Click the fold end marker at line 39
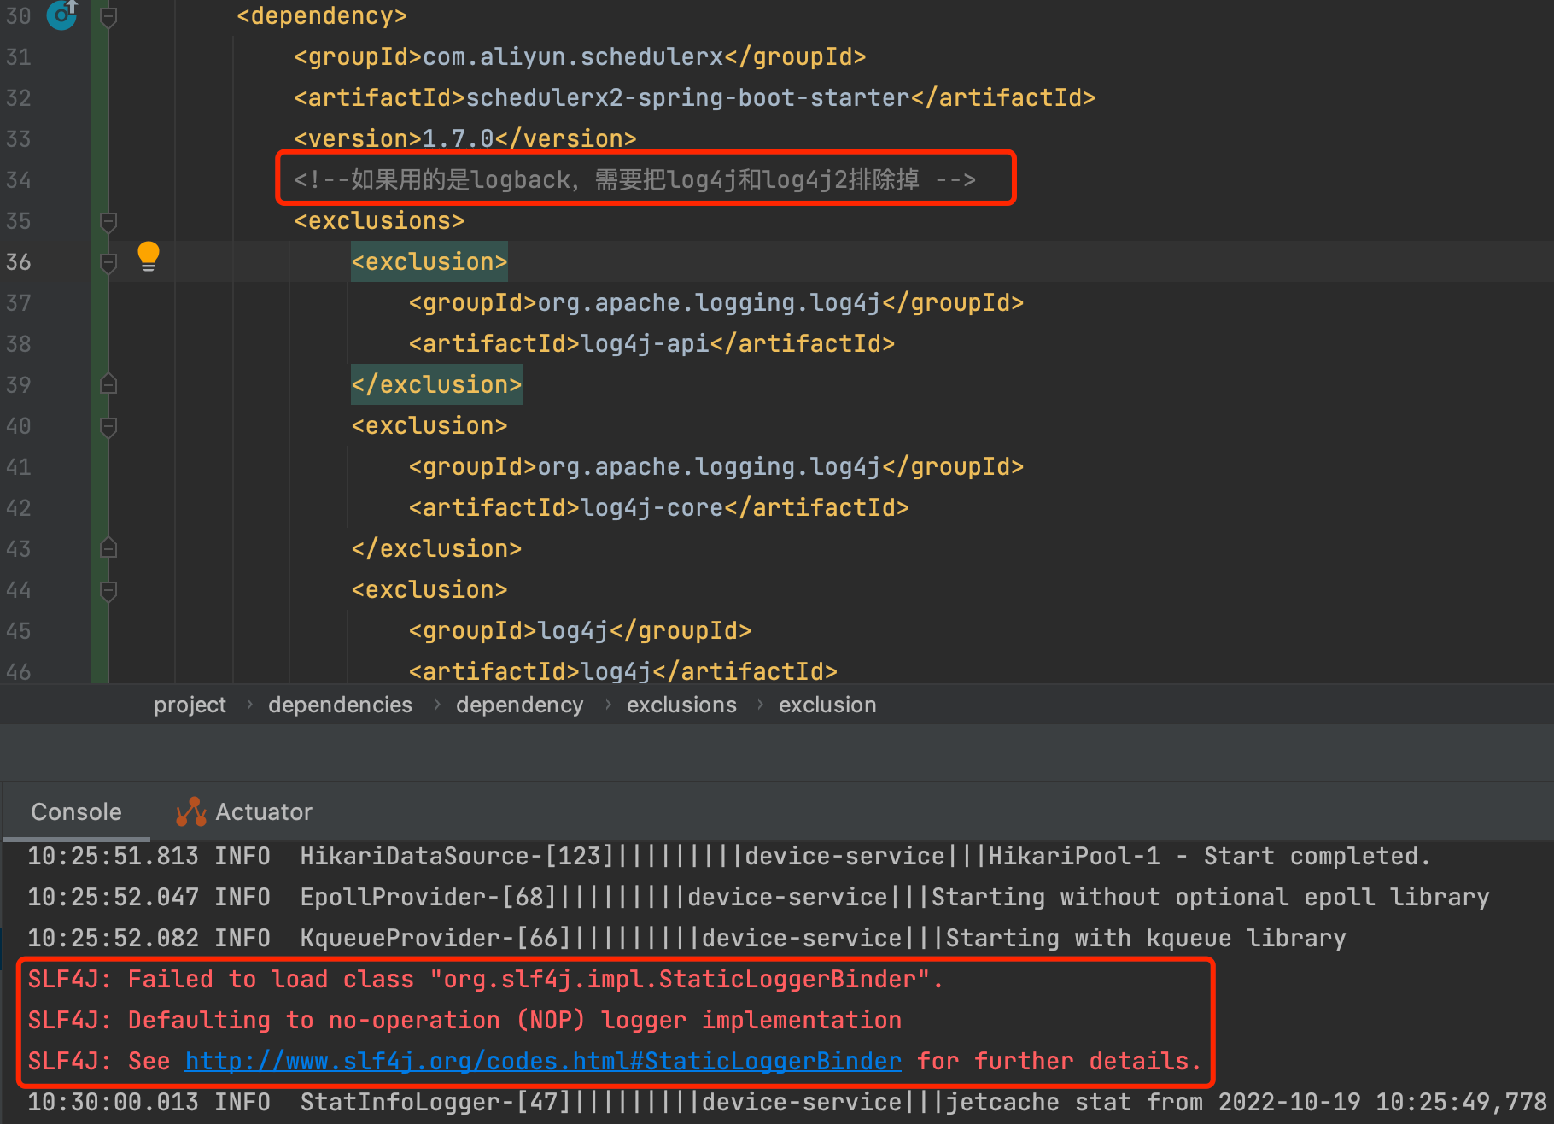 [108, 384]
